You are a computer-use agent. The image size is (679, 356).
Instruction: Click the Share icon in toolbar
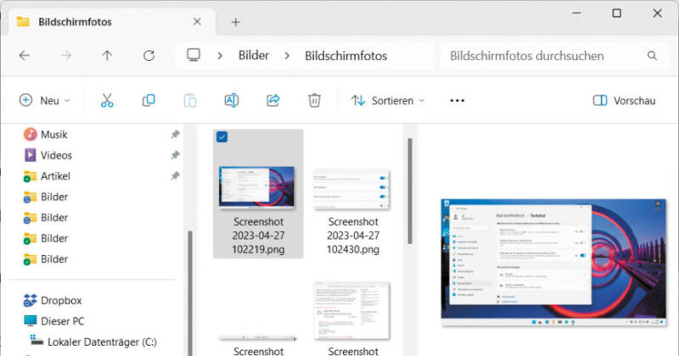[x=273, y=100]
